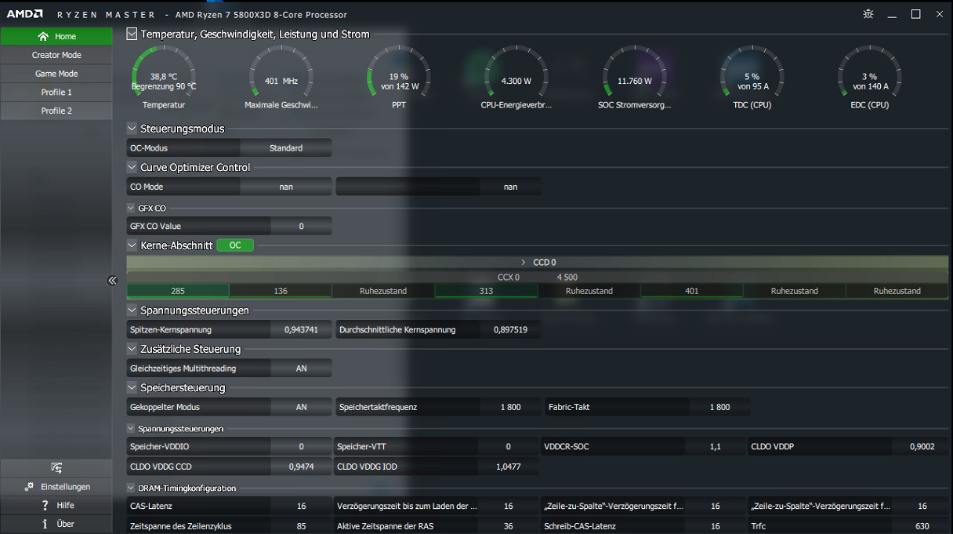Screen dimensions: 953x534
Task: Click the GFX CO Value field
Action: pos(301,226)
